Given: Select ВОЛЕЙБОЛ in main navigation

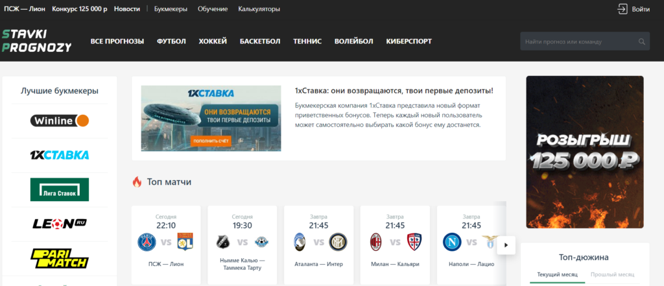Looking at the screenshot, I should click(x=353, y=41).
